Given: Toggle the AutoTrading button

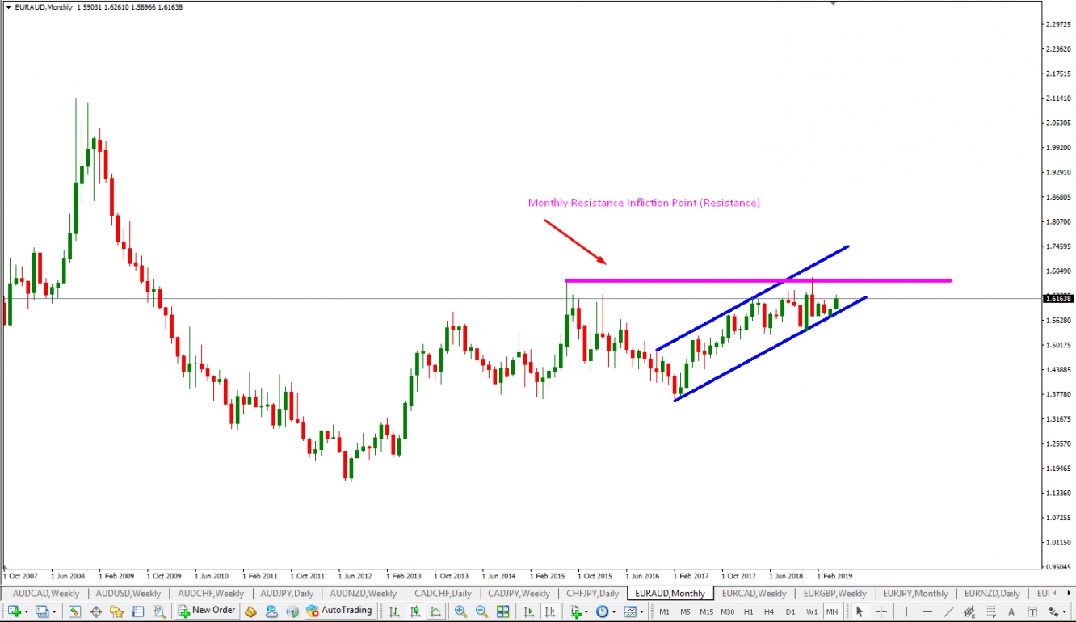Looking at the screenshot, I should tap(339, 611).
